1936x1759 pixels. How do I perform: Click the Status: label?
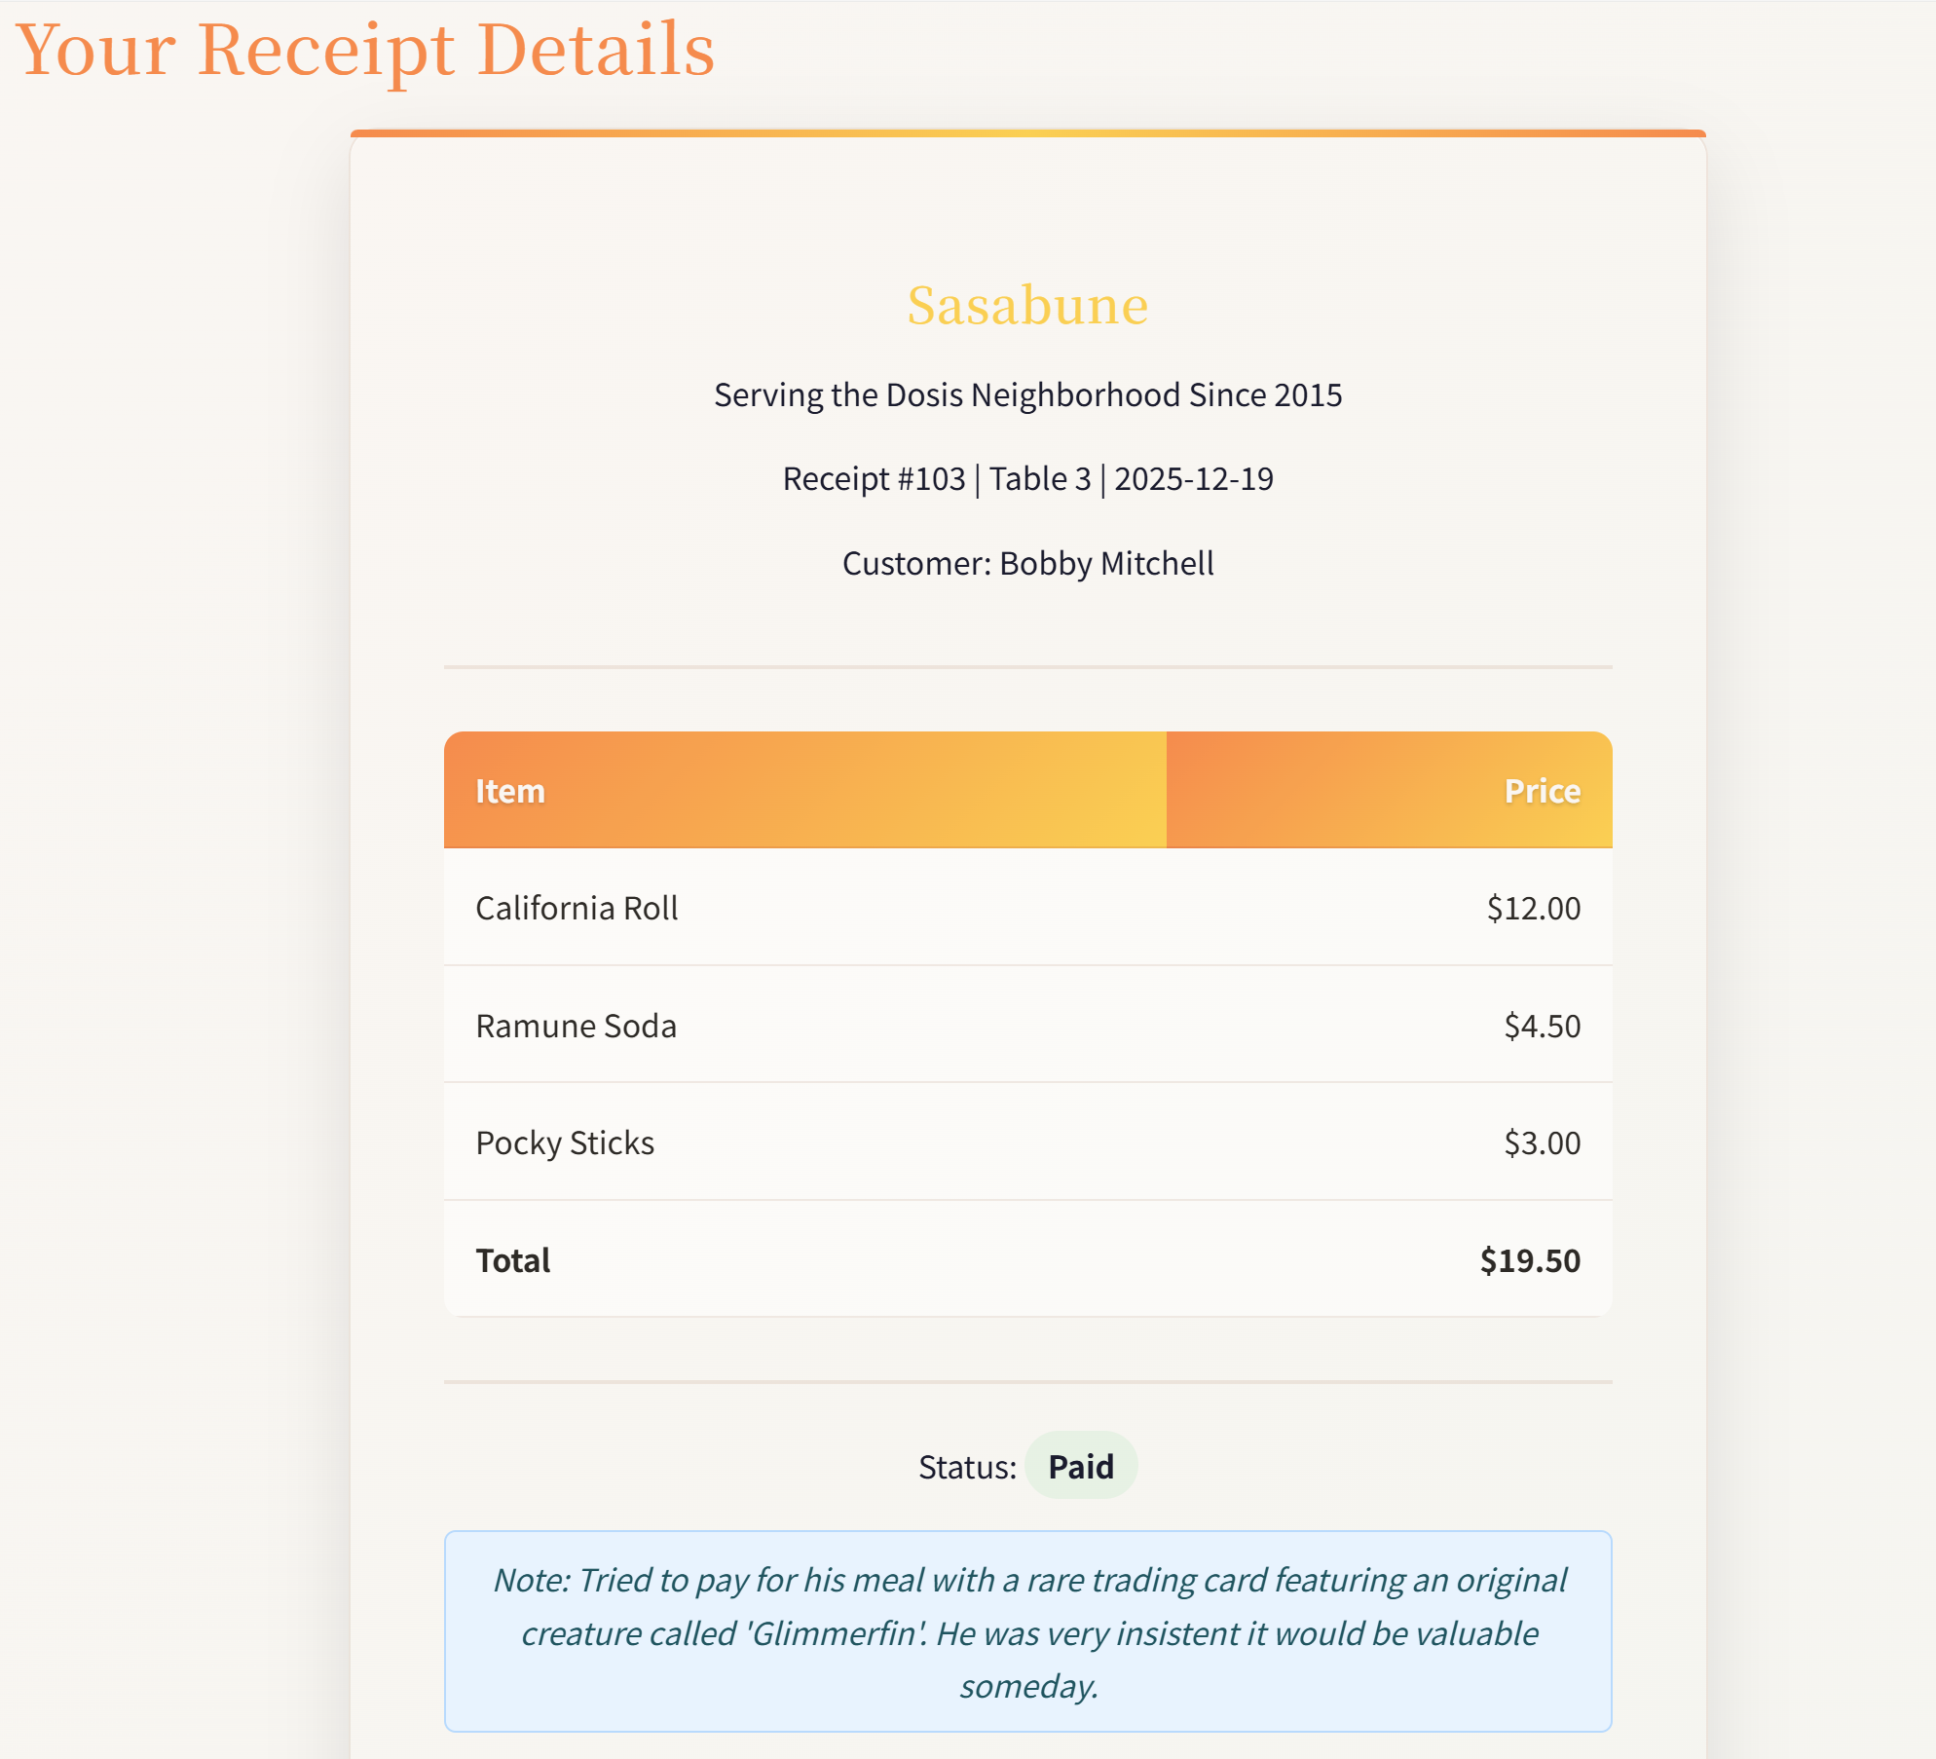(x=967, y=1467)
